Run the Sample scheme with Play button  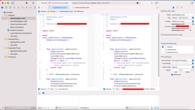27,3
